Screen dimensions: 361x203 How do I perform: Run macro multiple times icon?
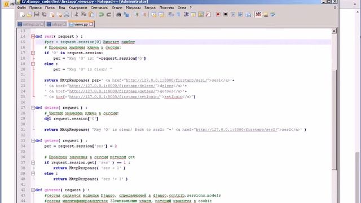coord(240,15)
